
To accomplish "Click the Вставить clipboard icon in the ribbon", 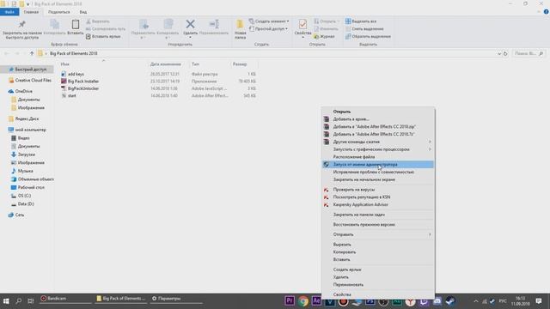I will pos(75,24).
